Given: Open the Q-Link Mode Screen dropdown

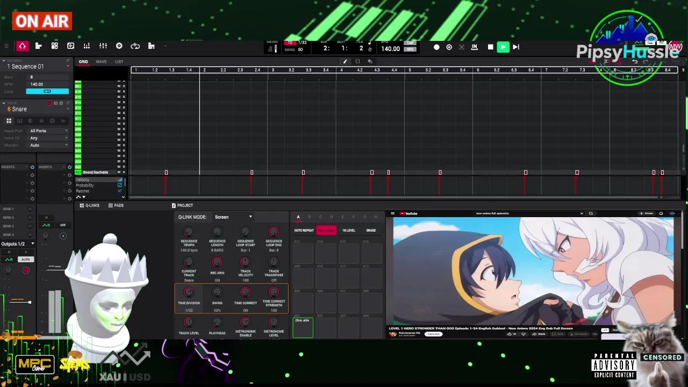Looking at the screenshot, I should point(232,217).
